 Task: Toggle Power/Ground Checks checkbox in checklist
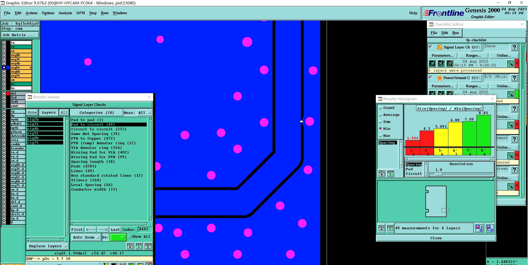(x=430, y=77)
